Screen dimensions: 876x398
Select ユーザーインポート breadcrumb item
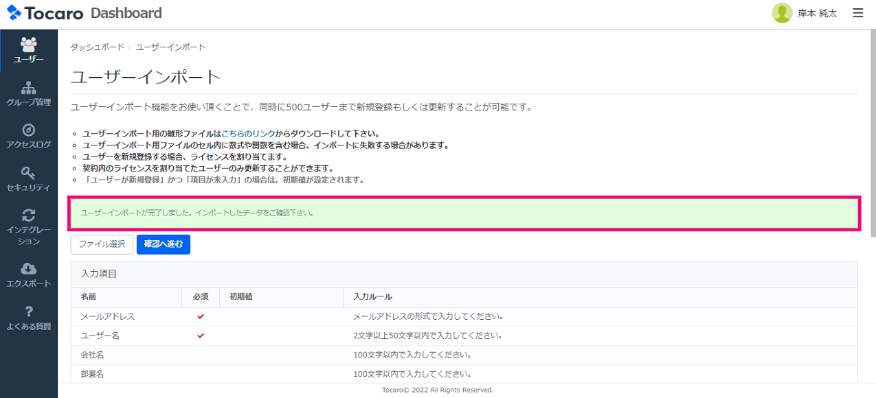[x=170, y=47]
